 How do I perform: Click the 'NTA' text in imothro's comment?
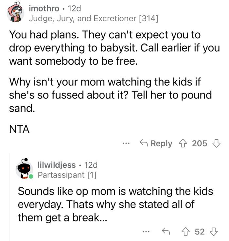pos(19,129)
